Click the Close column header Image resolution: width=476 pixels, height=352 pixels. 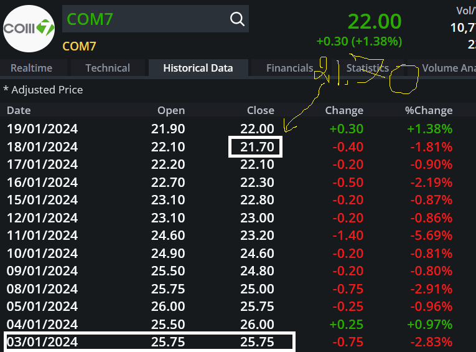click(x=261, y=110)
